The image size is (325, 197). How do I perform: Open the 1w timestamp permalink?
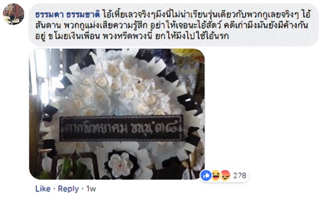point(91,189)
